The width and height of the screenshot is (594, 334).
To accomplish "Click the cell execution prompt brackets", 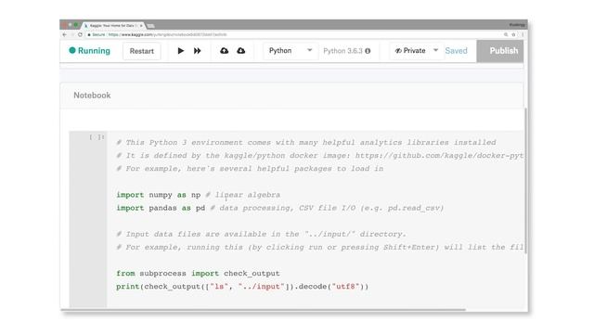I will click(97, 137).
